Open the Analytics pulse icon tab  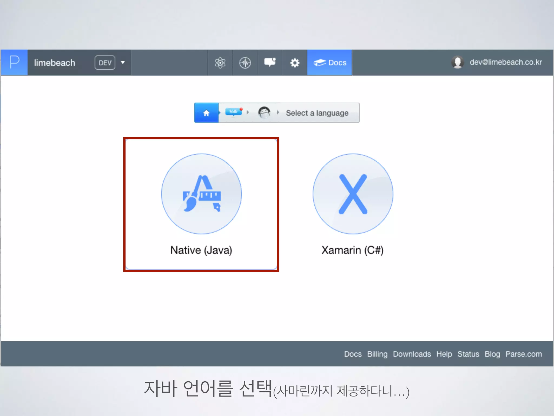click(245, 63)
